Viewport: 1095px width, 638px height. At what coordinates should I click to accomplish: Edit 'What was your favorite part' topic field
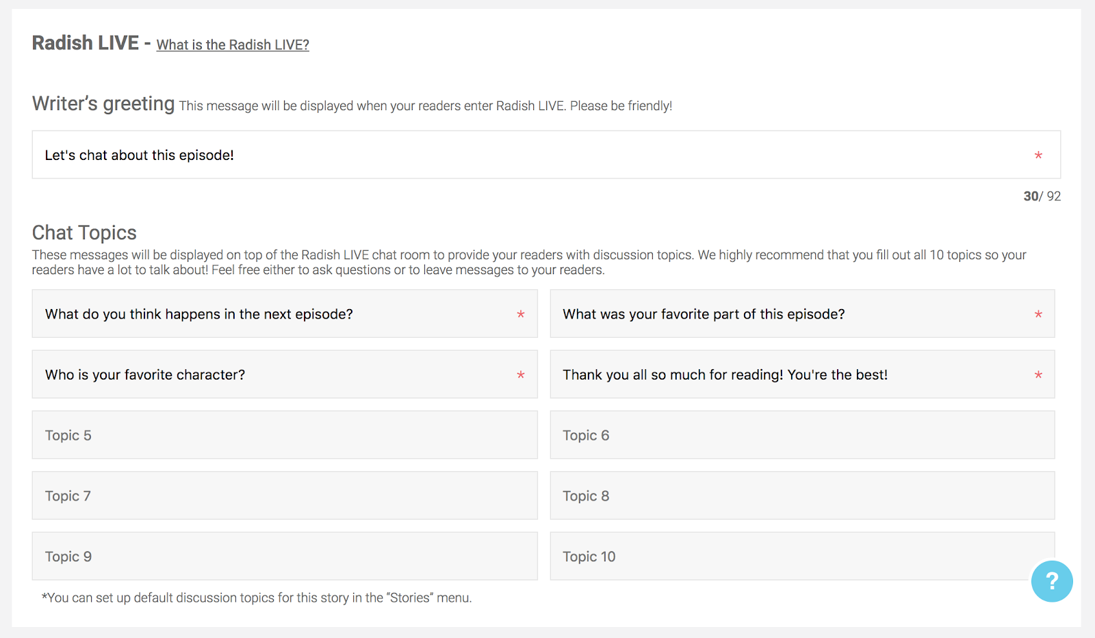tap(802, 314)
